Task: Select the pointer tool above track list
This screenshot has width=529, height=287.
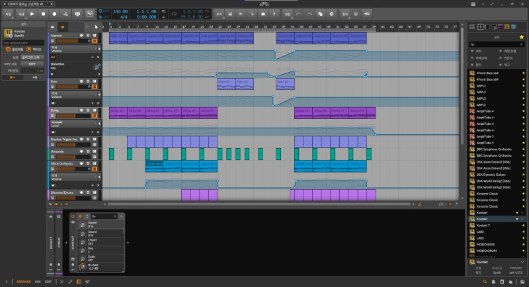Action: (96, 27)
